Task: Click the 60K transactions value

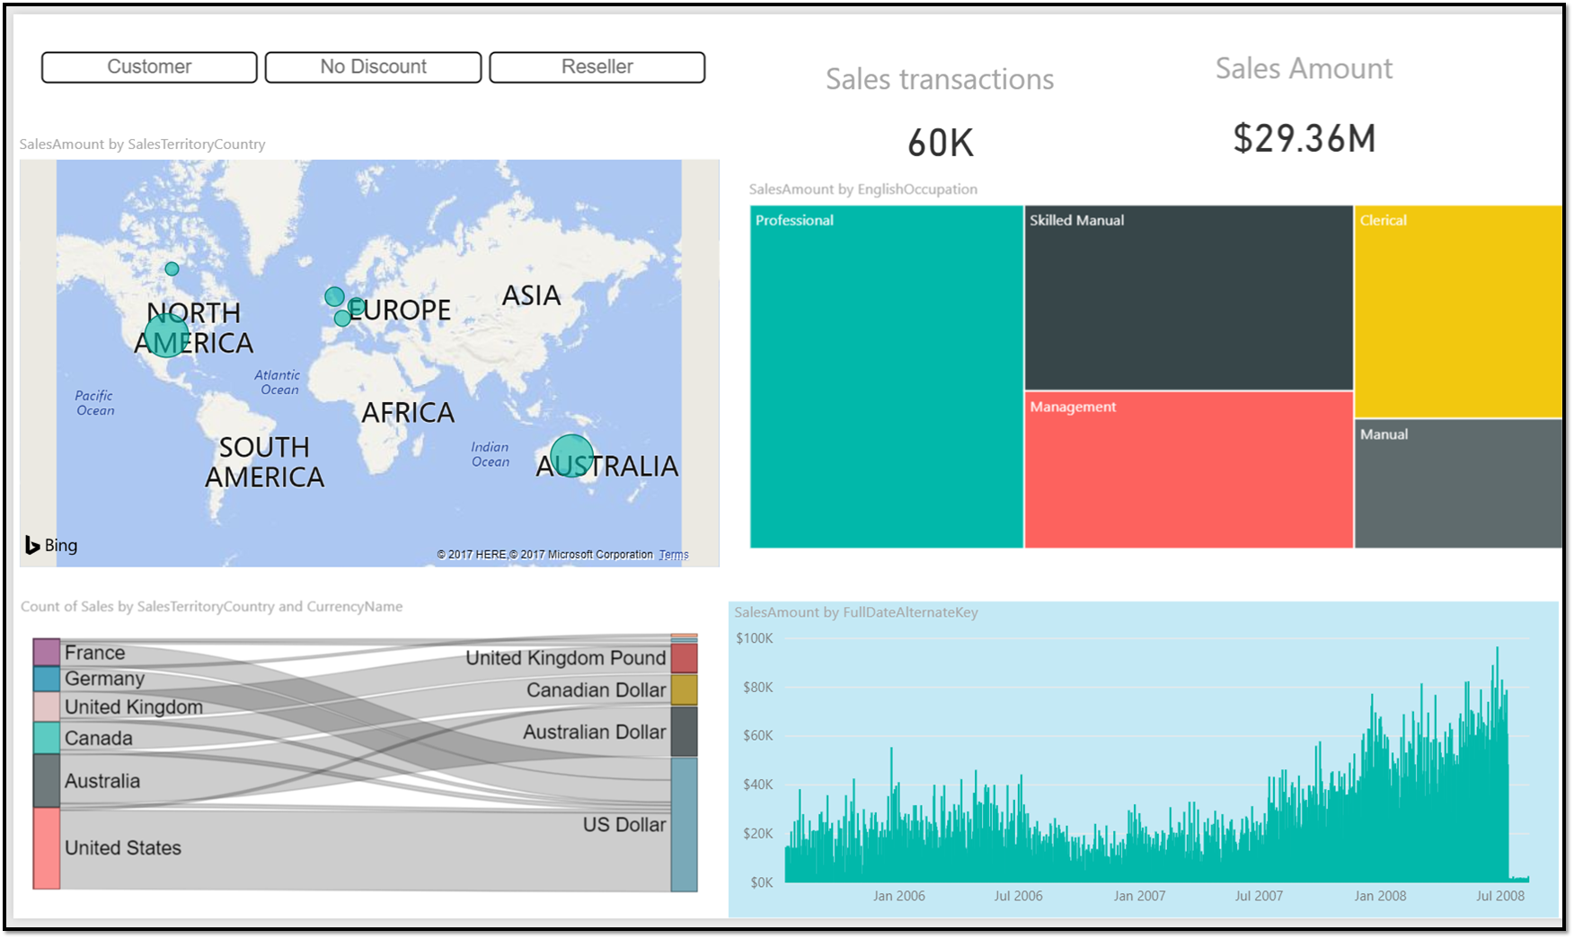Action: coord(941,143)
